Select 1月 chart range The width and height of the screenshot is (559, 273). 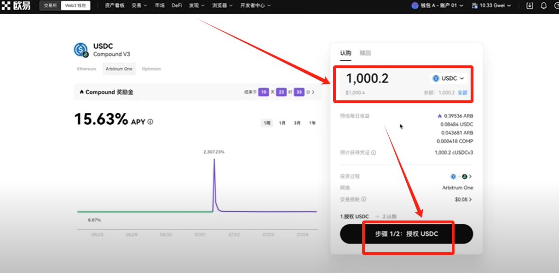[x=282, y=123]
